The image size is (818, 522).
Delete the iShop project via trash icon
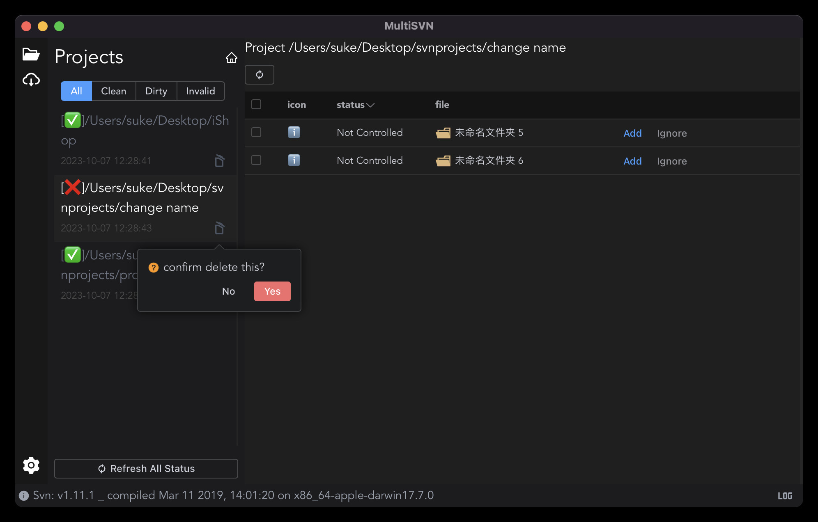pos(220,161)
